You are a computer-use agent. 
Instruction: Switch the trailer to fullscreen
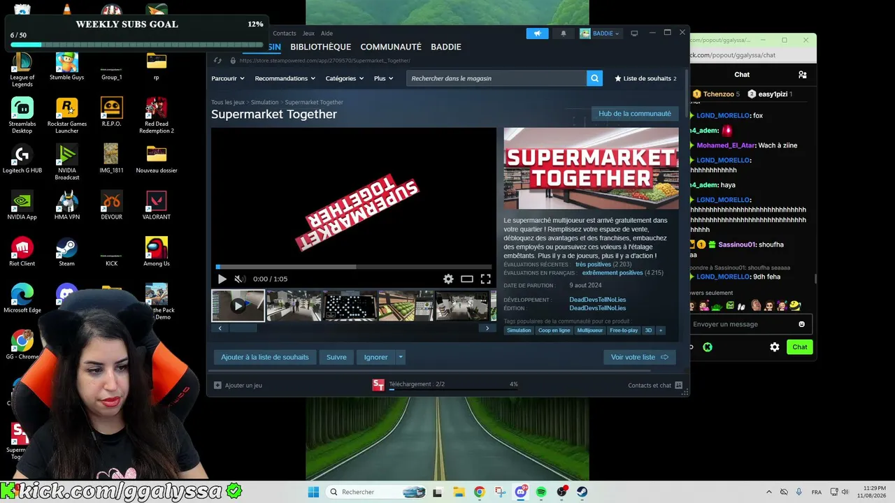[485, 279]
